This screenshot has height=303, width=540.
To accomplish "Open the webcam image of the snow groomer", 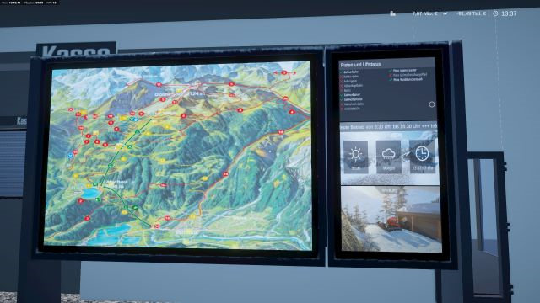I will (x=391, y=219).
